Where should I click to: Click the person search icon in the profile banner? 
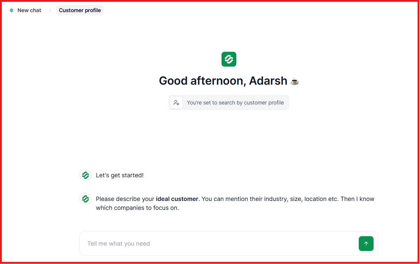click(176, 102)
